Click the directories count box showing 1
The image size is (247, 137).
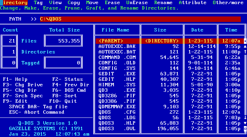9,52
